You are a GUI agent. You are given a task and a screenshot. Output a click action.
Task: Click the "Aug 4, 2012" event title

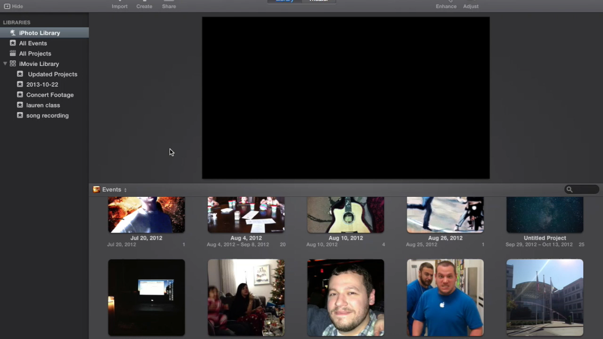click(246, 238)
